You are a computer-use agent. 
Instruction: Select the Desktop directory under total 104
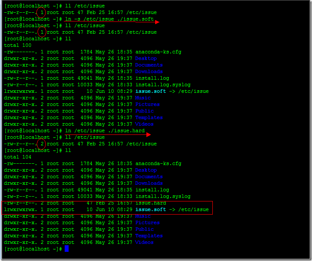(146, 170)
